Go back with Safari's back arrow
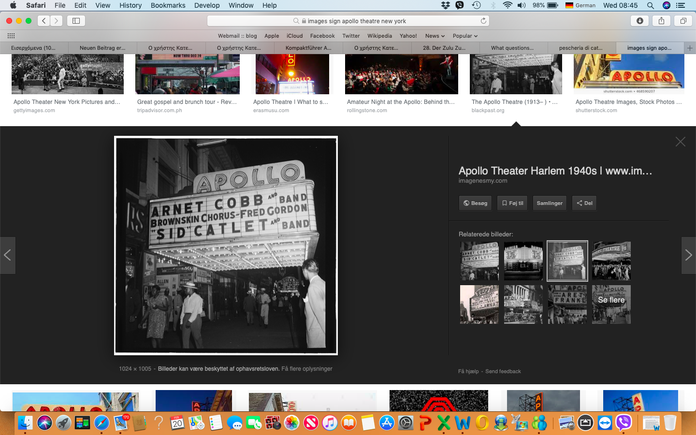 (x=44, y=21)
